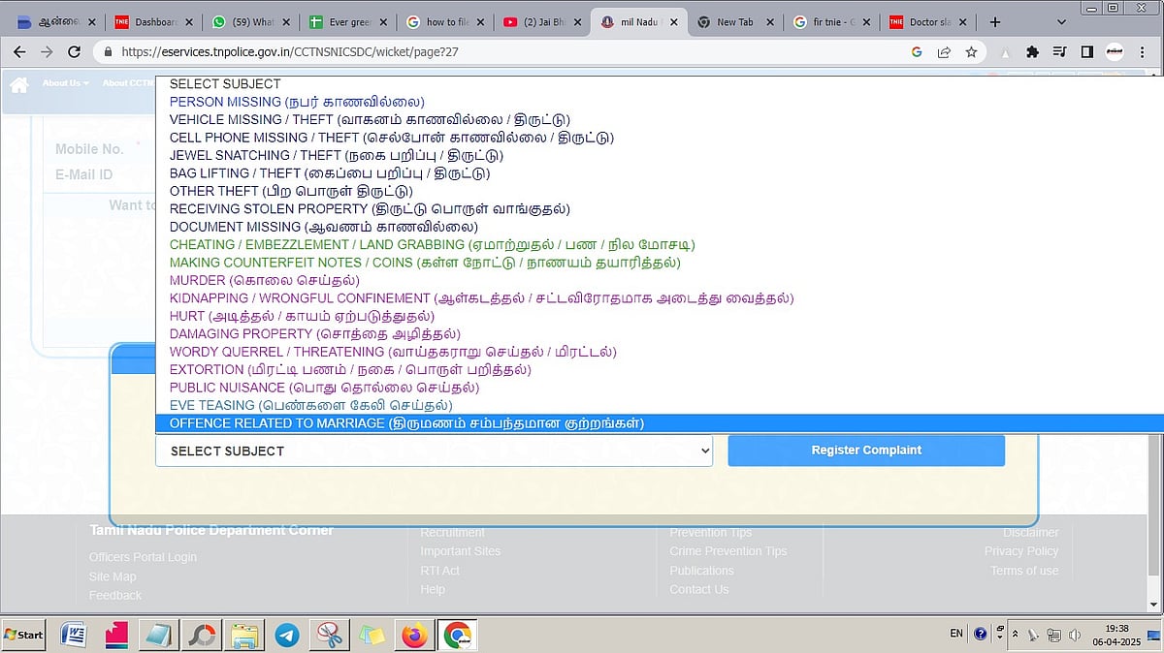Click the share page icon in address bar
1164x653 pixels.
click(x=944, y=52)
